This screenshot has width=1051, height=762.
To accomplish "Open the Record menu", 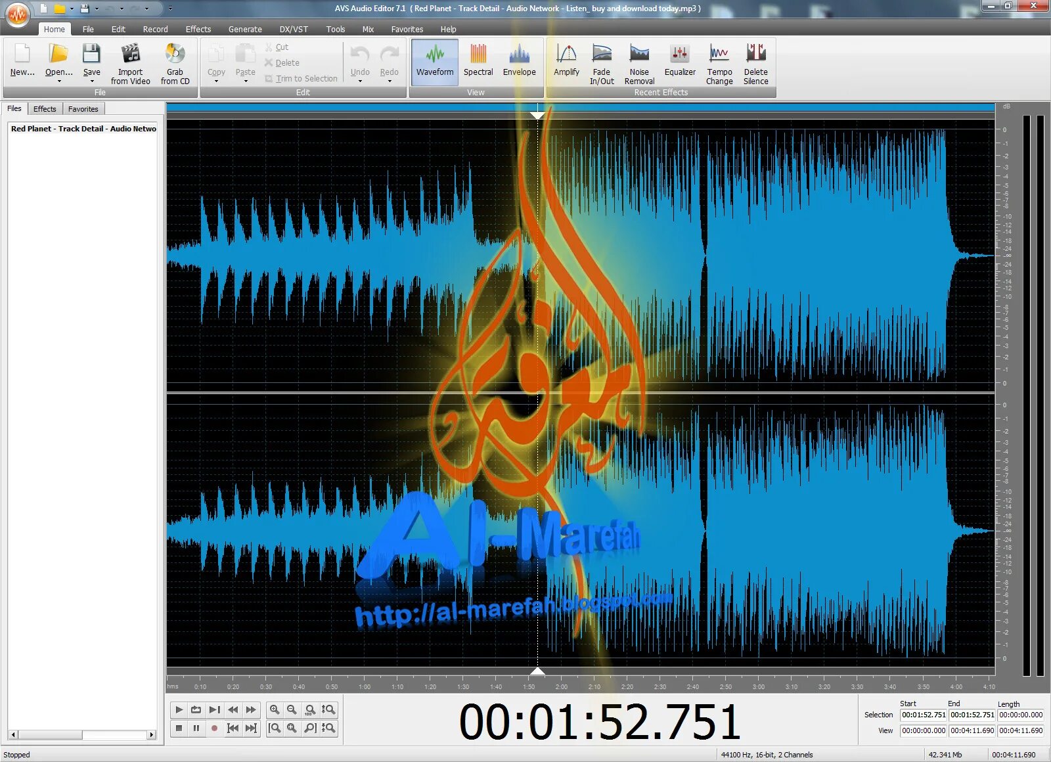I will tap(155, 29).
